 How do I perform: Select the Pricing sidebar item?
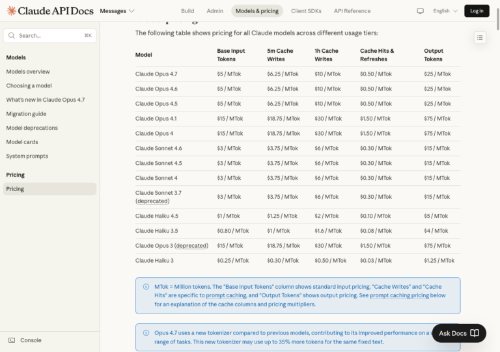(49, 189)
